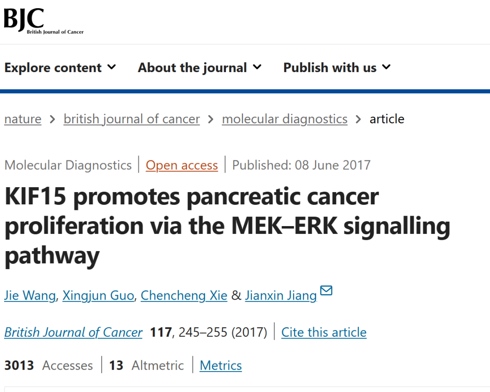490x392 pixels.
Task: Open the article Metrics link
Action: coord(220,365)
